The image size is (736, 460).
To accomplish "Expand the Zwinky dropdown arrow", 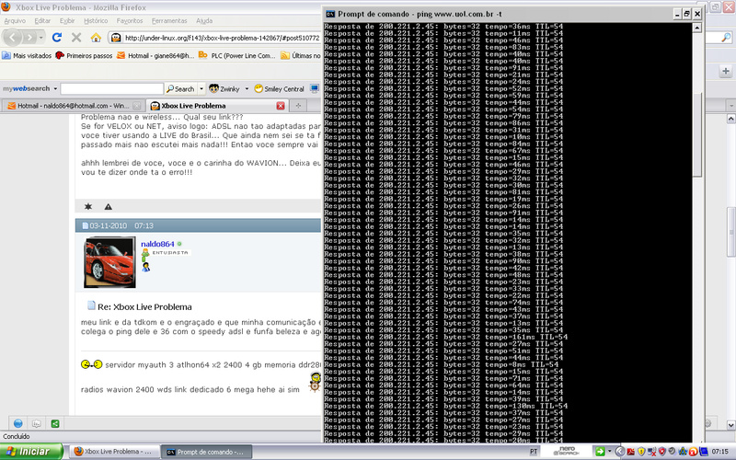I will point(247,88).
